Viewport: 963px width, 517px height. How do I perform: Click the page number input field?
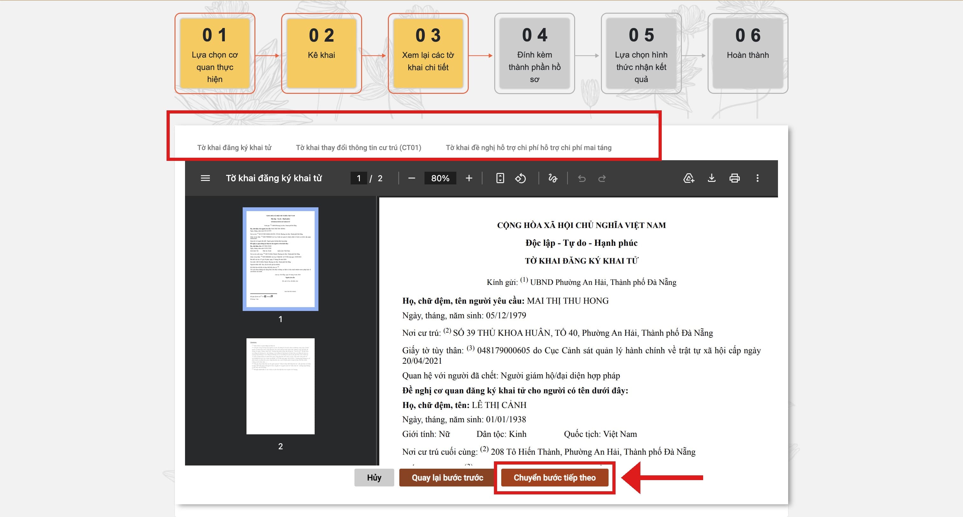coord(359,178)
